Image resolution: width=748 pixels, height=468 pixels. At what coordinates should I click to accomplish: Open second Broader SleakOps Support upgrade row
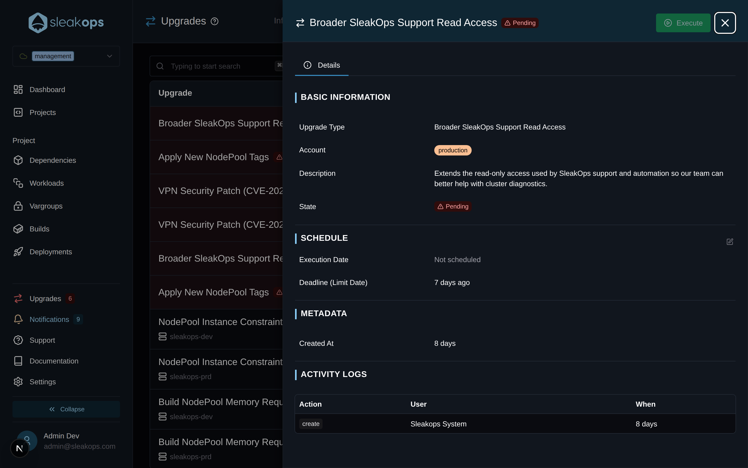click(x=216, y=258)
